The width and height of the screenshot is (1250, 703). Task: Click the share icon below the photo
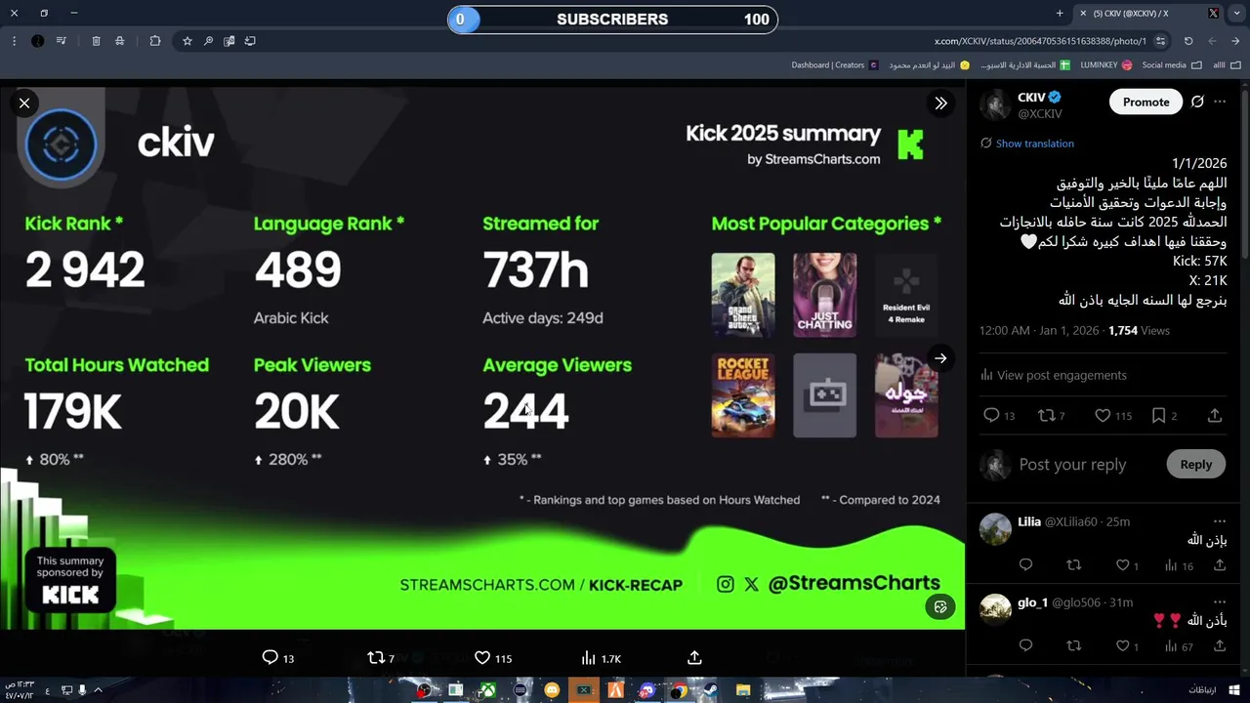(x=694, y=658)
